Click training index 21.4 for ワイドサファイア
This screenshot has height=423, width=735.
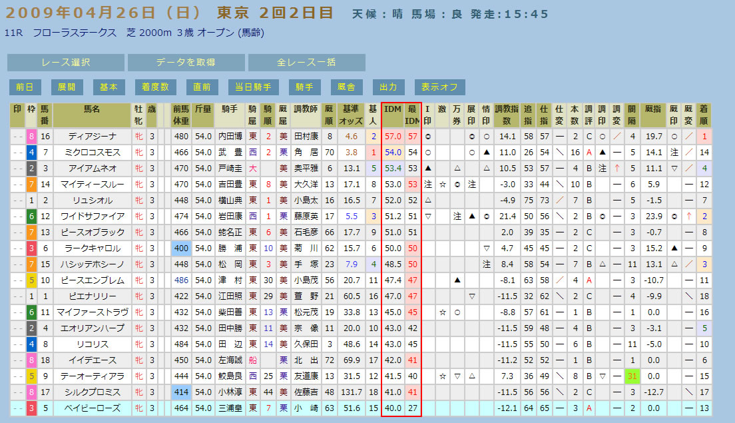pyautogui.click(x=507, y=216)
